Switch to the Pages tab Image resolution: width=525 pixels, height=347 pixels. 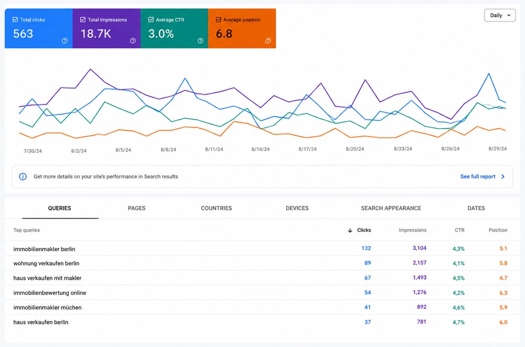(x=136, y=208)
